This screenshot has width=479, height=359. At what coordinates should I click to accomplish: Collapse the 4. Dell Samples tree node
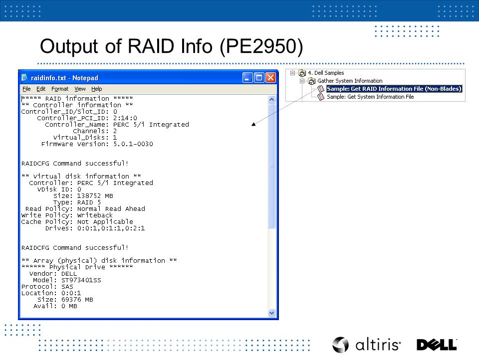[x=293, y=73]
